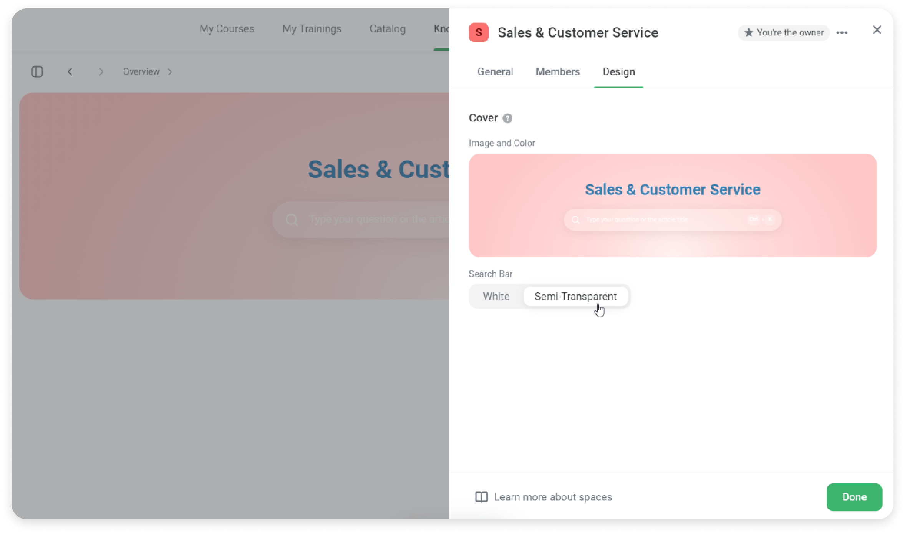
Task: Expand the chevron after Overview breadcrumb
Action: coord(170,72)
